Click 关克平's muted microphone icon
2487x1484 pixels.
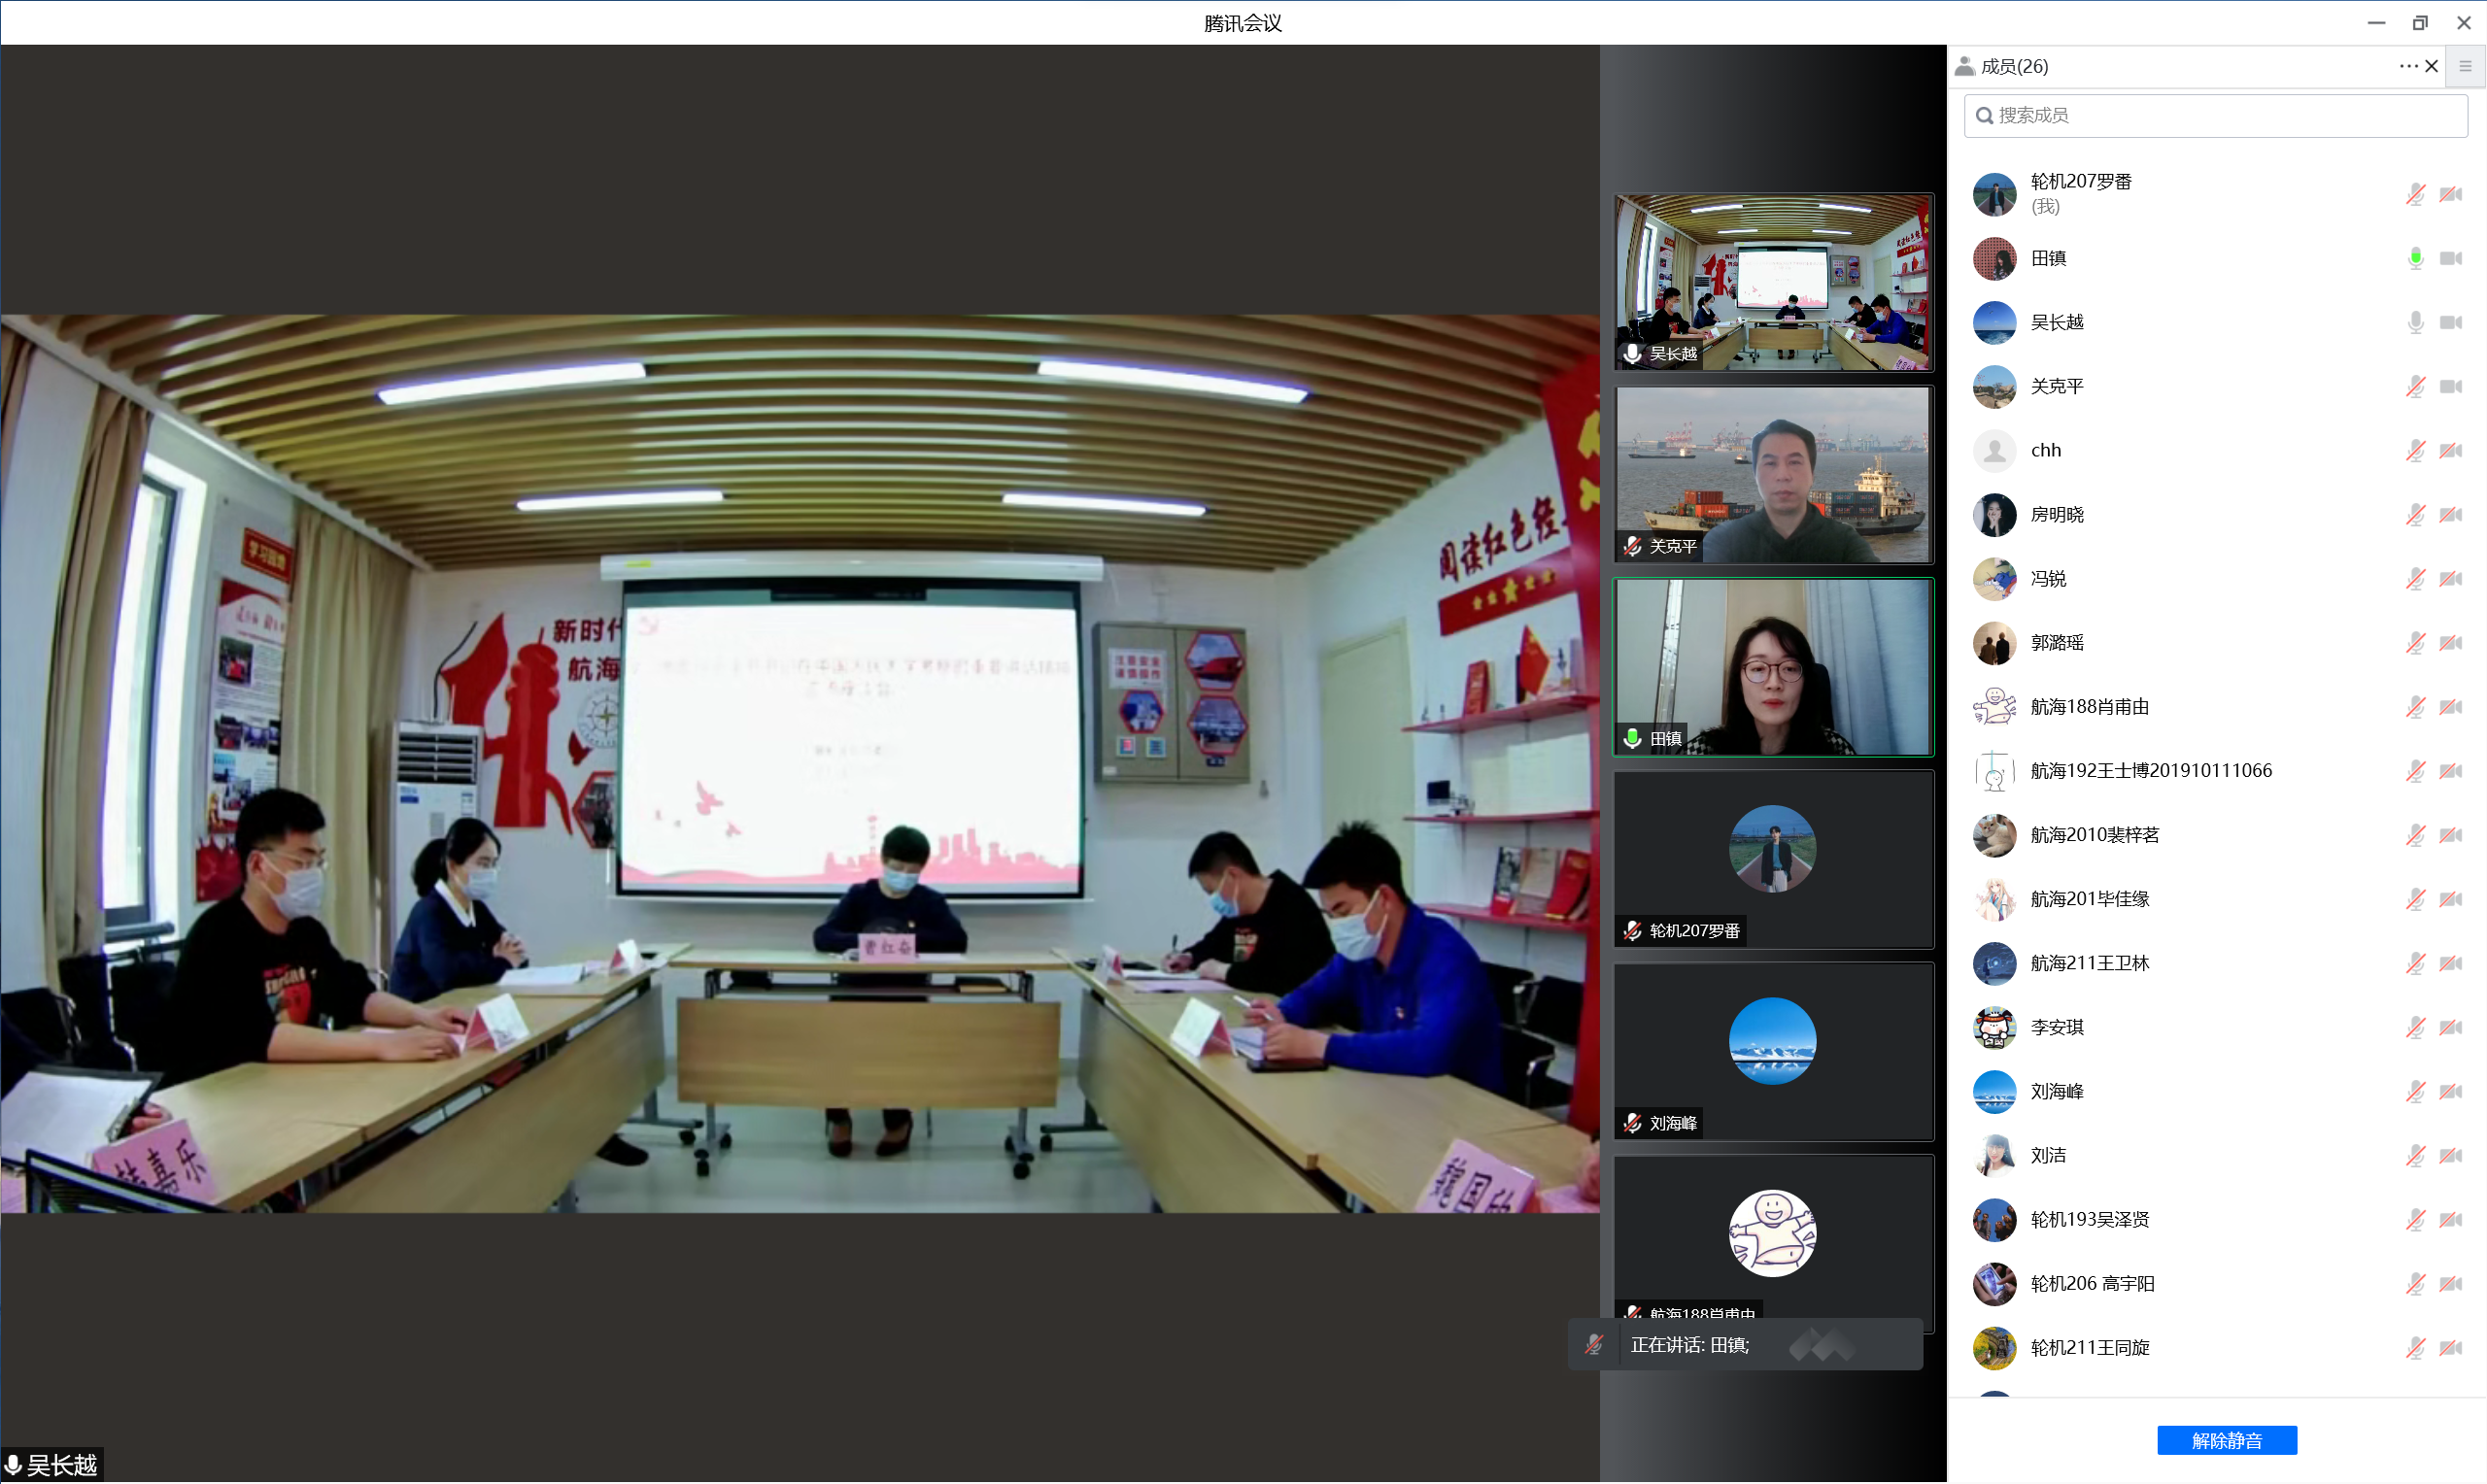pyautogui.click(x=2414, y=386)
